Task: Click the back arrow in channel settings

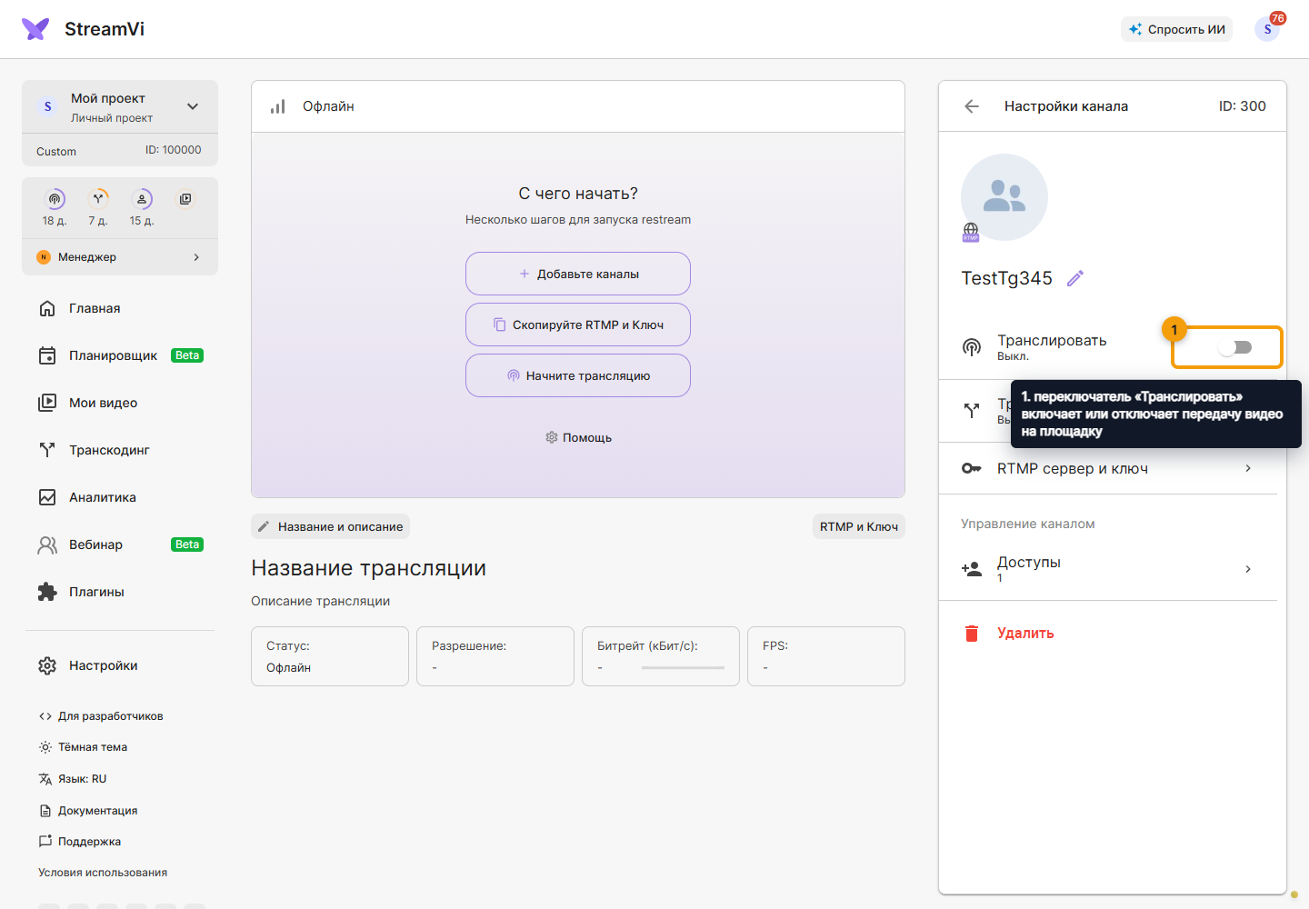Action: (972, 106)
